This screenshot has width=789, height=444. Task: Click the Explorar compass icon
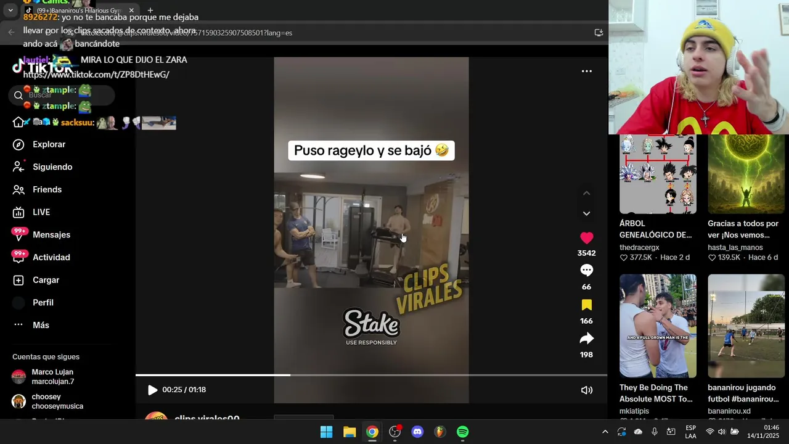[18, 144]
